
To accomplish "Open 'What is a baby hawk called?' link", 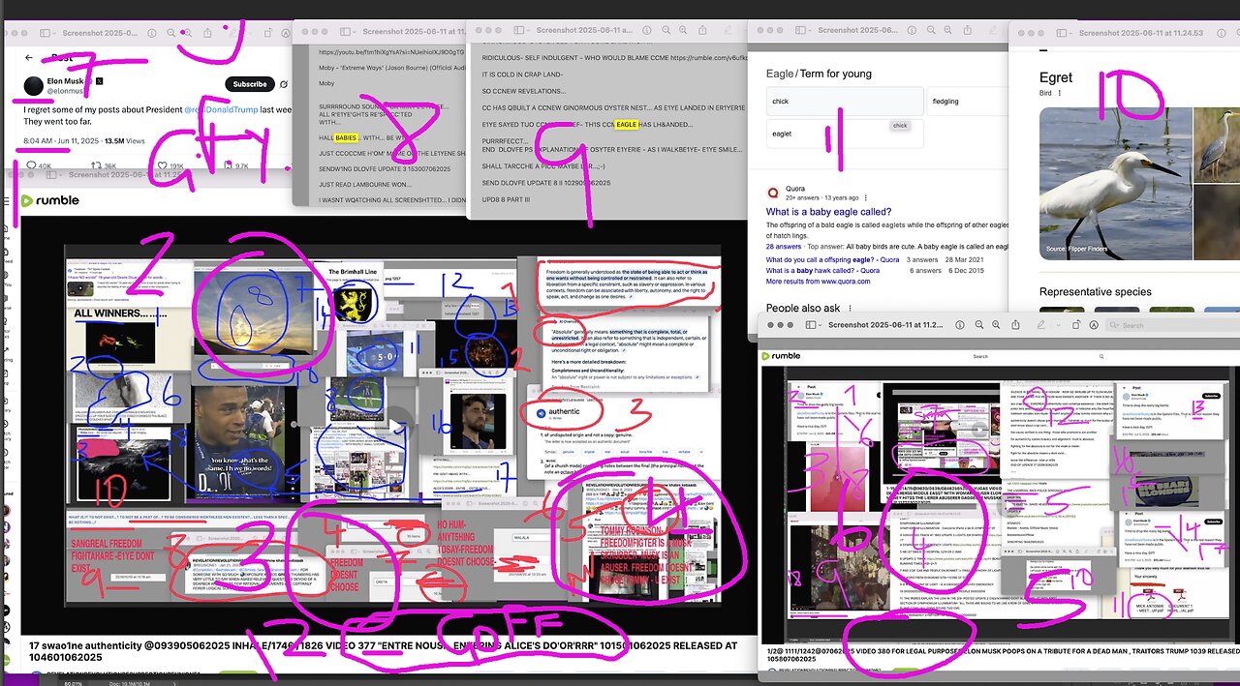I will pyautogui.click(x=822, y=270).
